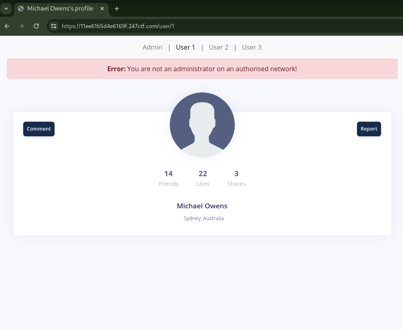
Task: Expand the tab search dropdown chevron
Action: [x=6, y=9]
